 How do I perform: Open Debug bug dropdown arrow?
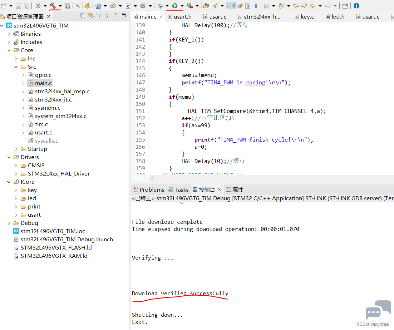(167, 5)
